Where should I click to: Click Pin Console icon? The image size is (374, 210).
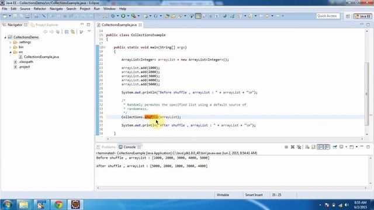pos(335,147)
